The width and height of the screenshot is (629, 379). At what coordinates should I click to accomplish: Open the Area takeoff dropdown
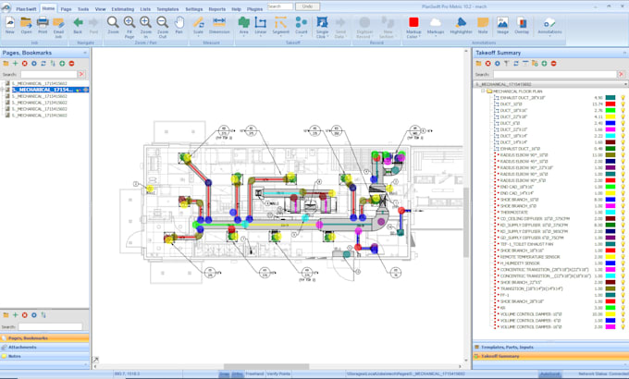tap(243, 36)
